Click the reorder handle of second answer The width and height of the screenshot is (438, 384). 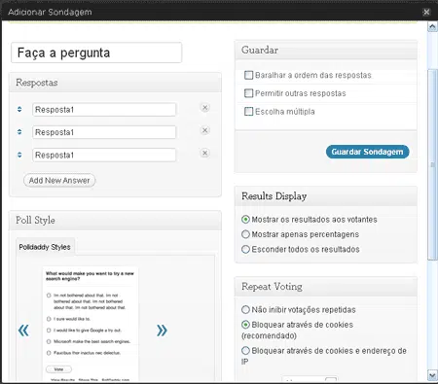pos(19,132)
